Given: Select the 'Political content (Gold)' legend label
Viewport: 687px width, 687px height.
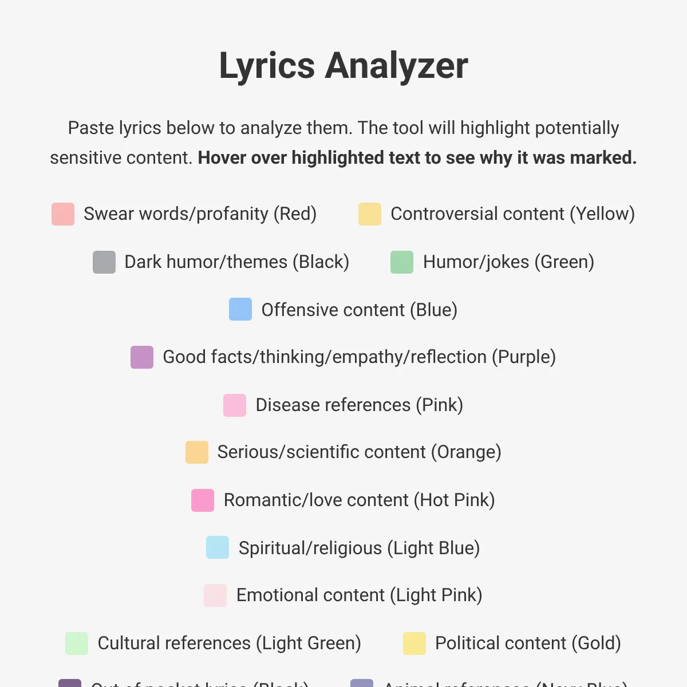Looking at the screenshot, I should tap(528, 643).
